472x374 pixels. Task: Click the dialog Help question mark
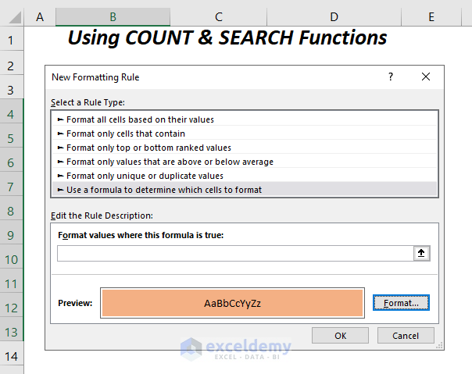click(391, 77)
